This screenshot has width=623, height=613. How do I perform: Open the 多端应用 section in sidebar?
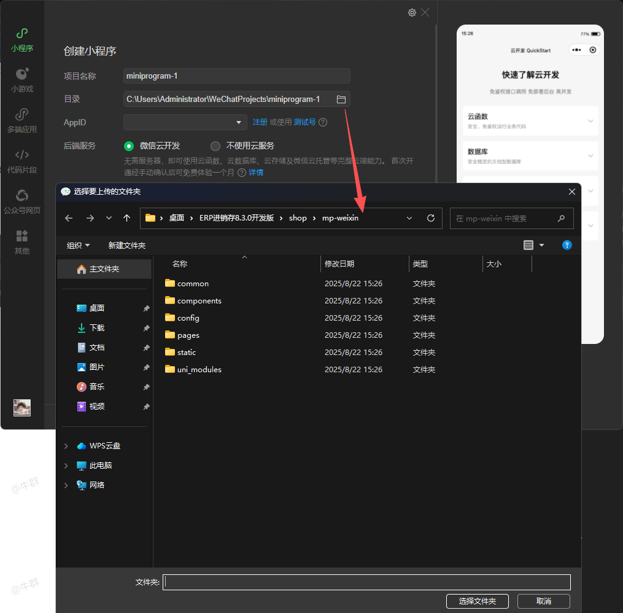22,121
